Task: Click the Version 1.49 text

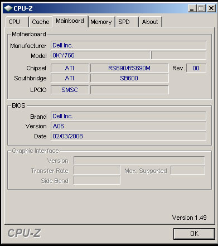Action: 189,218
